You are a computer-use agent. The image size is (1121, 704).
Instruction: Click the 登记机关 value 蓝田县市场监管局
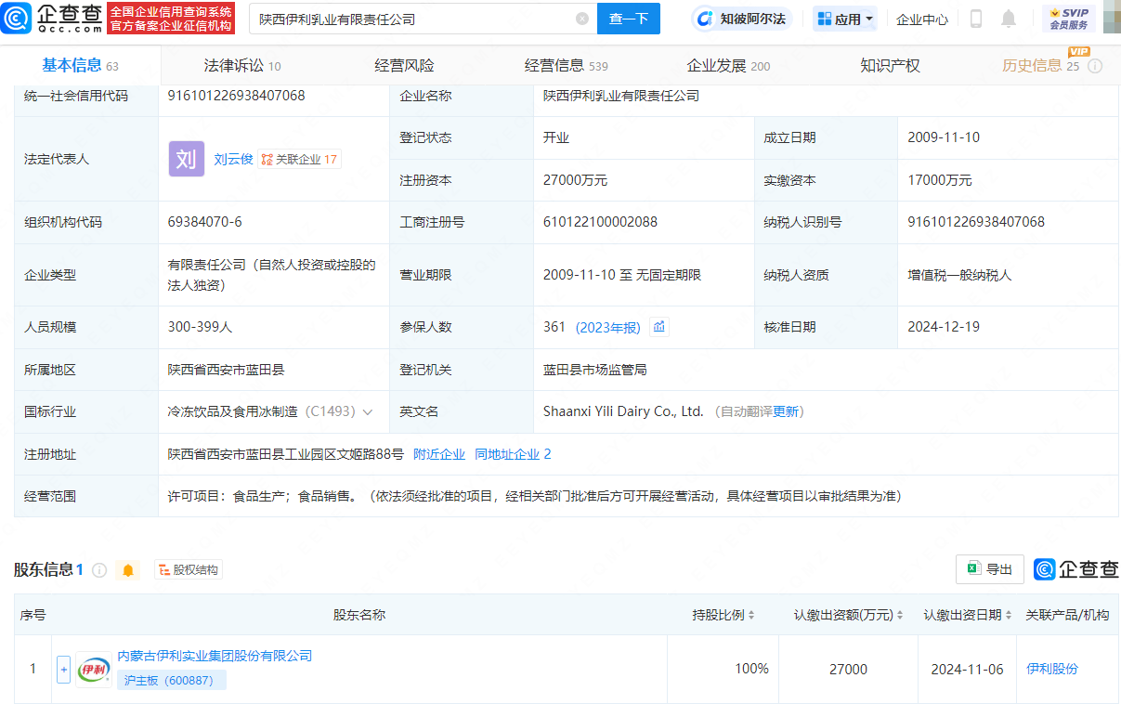[x=594, y=370]
